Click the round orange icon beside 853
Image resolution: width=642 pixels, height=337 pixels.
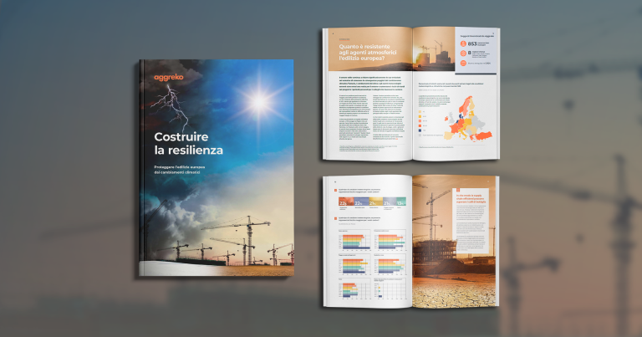click(x=463, y=43)
